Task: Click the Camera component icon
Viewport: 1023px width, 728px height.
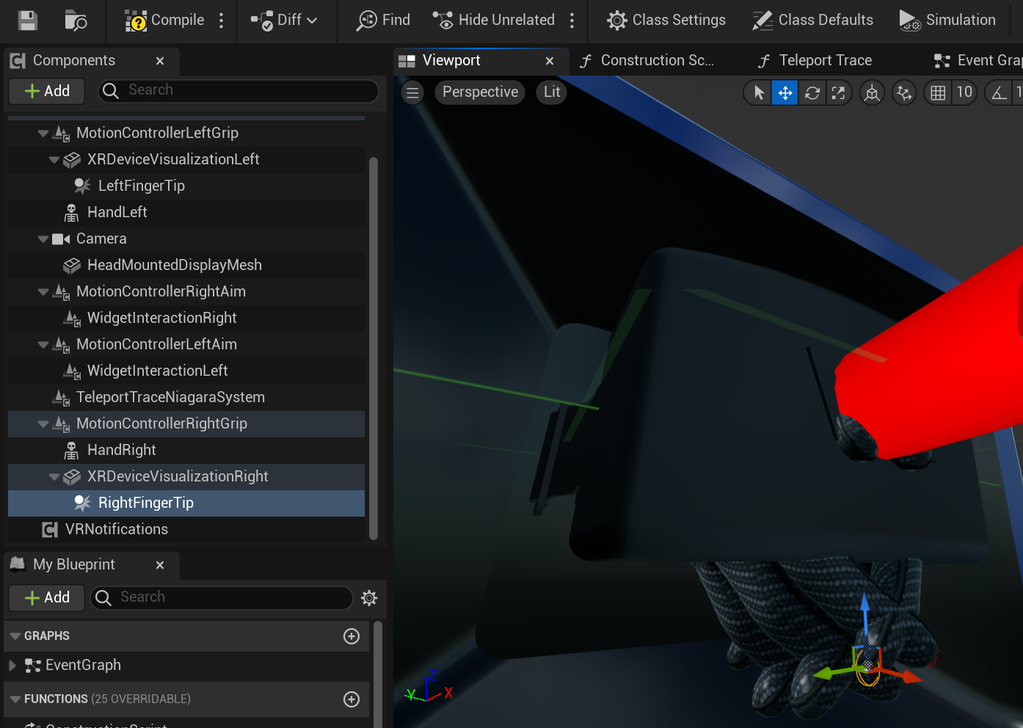Action: 62,239
